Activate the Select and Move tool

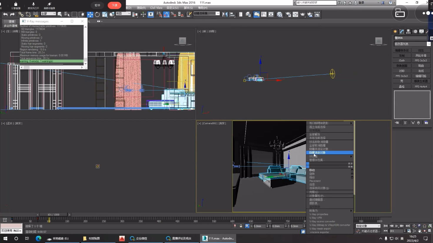point(90,14)
